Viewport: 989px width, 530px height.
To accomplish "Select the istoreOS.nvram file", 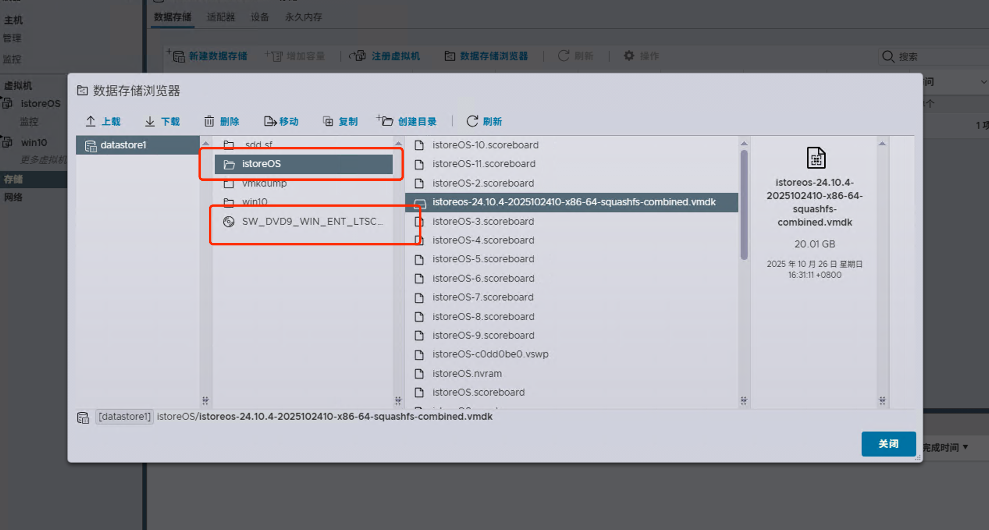I will (467, 373).
